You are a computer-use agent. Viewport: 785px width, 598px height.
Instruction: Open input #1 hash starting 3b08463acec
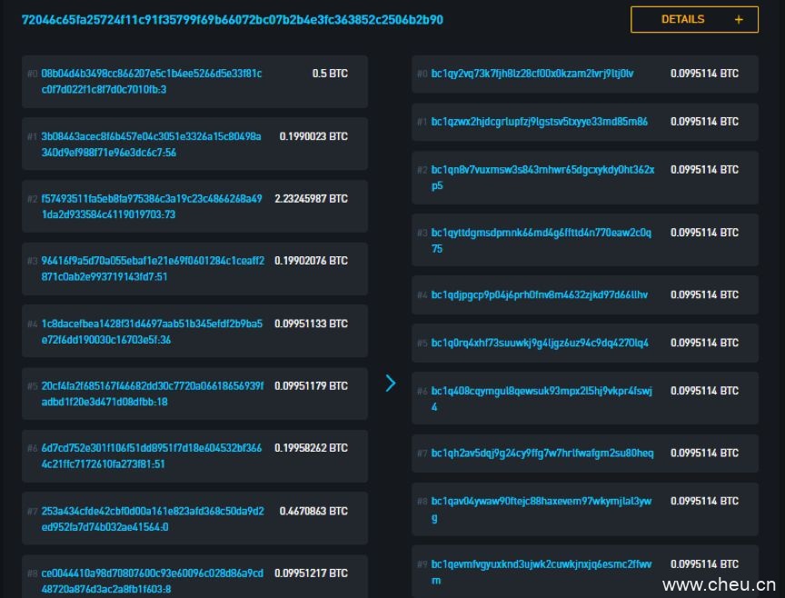pyautogui.click(x=152, y=144)
